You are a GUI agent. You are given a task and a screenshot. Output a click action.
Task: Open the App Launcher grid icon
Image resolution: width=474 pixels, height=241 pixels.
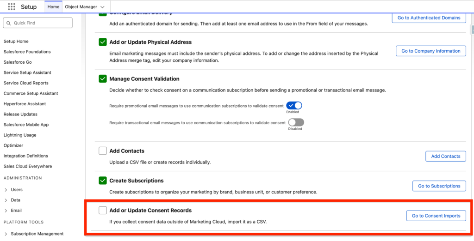[12, 7]
